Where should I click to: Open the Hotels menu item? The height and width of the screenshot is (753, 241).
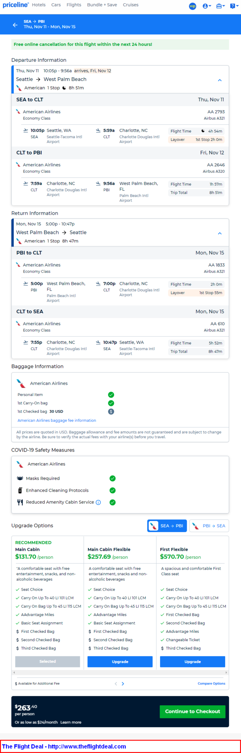click(39, 5)
